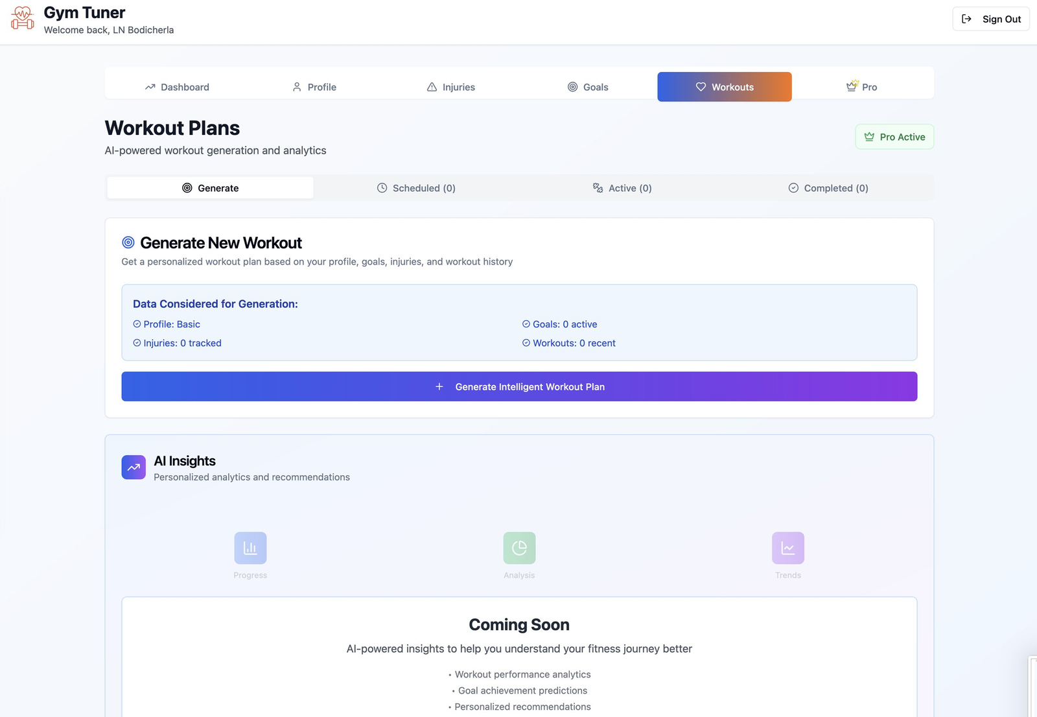The width and height of the screenshot is (1037, 717).
Task: Select the Generate sub-tab
Action: click(x=210, y=188)
